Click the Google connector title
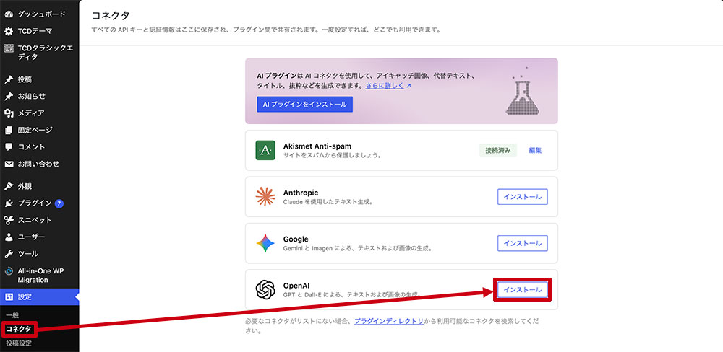 pyautogui.click(x=296, y=239)
